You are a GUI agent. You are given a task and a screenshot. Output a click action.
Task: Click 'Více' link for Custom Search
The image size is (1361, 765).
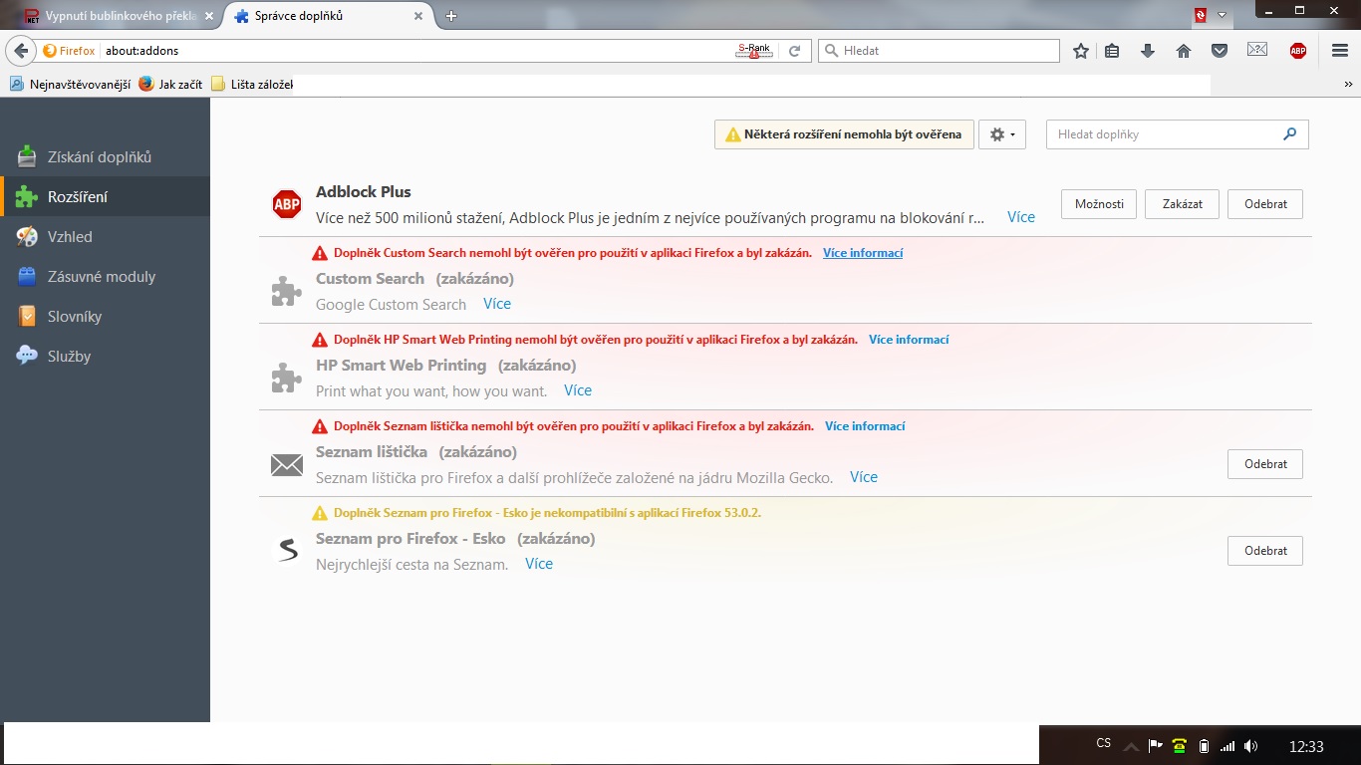(x=497, y=304)
